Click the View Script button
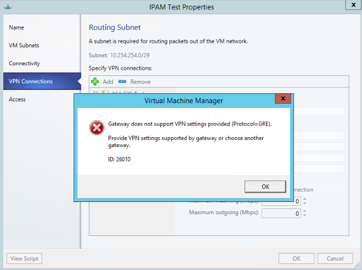Viewport: 362px width, 270px height. [x=24, y=258]
